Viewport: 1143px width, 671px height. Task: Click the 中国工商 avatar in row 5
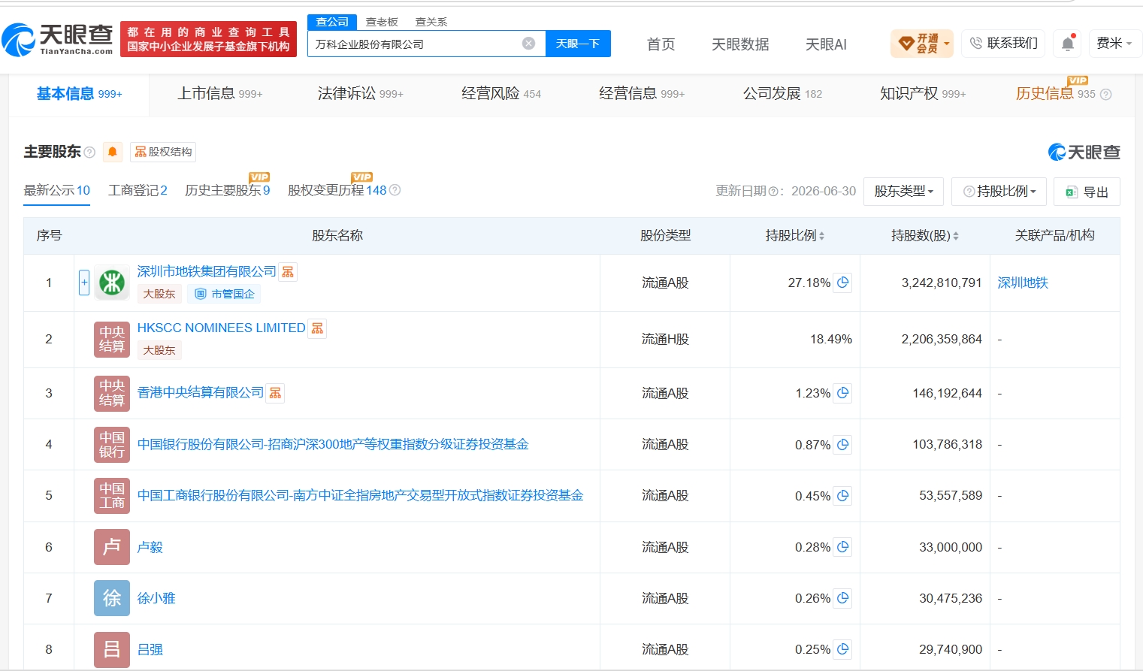pos(112,496)
